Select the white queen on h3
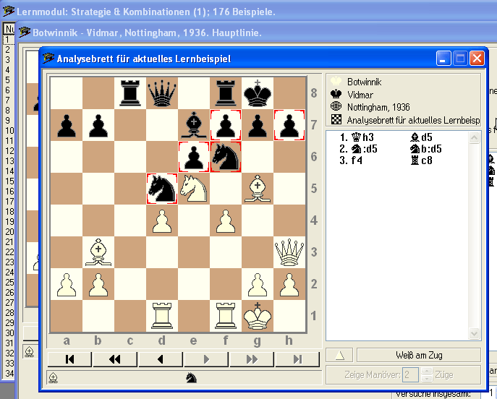This screenshot has height=399, width=497. tap(289, 252)
